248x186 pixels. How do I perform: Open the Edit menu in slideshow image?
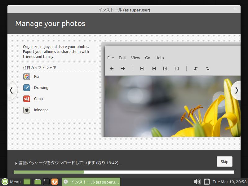tap(122, 58)
